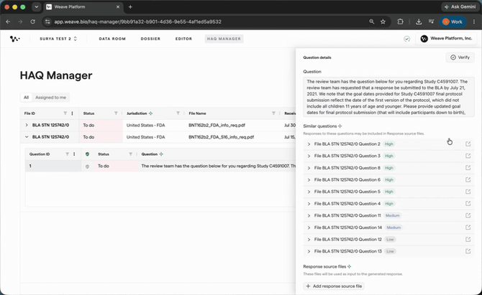Open the File ID column options menu
482x295 pixels.
click(72, 113)
